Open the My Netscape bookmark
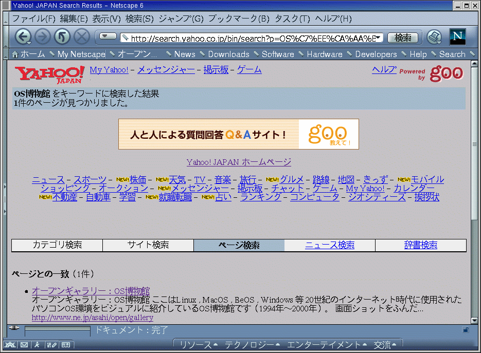 81,54
